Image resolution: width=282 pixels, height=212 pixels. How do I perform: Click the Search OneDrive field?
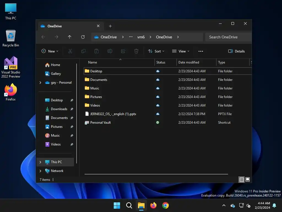click(x=228, y=37)
